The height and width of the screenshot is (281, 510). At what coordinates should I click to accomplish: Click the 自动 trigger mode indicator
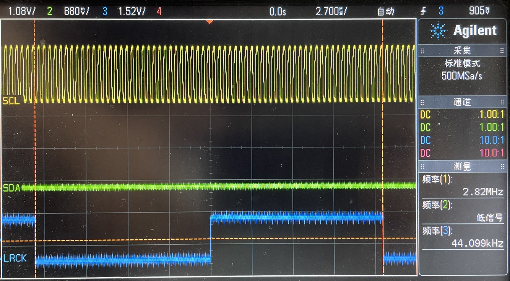coord(386,12)
